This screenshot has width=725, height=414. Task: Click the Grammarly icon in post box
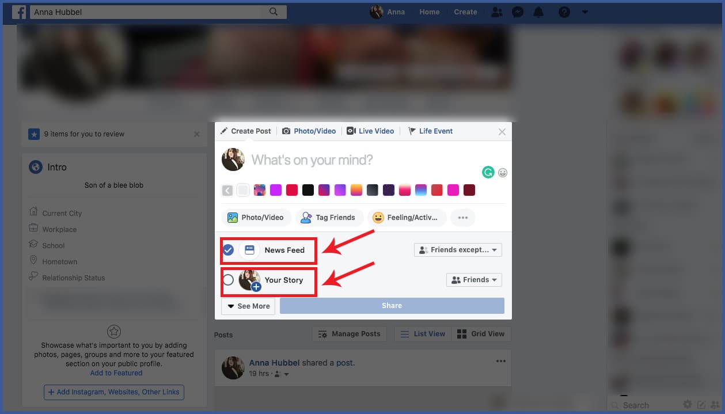(x=488, y=172)
